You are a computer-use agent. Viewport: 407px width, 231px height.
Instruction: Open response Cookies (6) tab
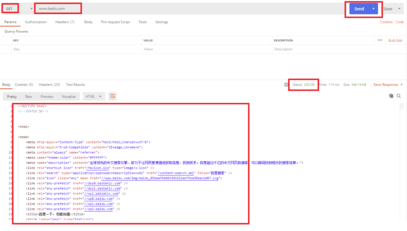point(24,85)
